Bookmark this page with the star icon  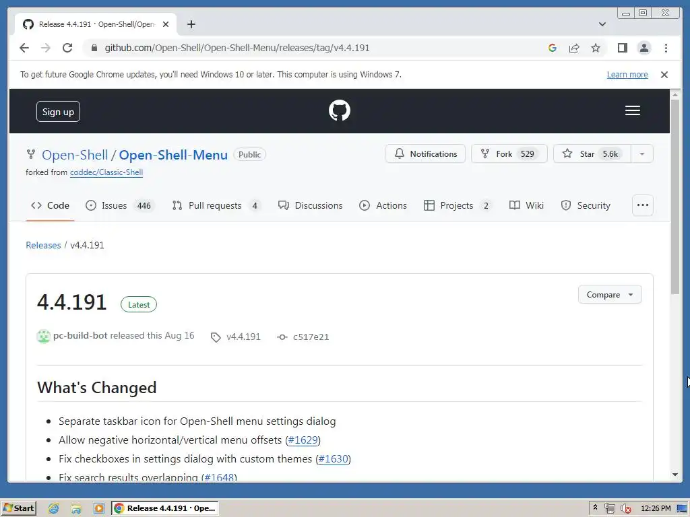(596, 48)
